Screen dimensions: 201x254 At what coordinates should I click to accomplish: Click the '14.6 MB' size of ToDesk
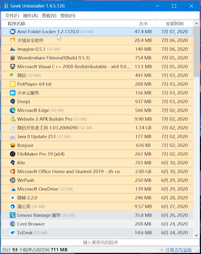tap(143, 233)
